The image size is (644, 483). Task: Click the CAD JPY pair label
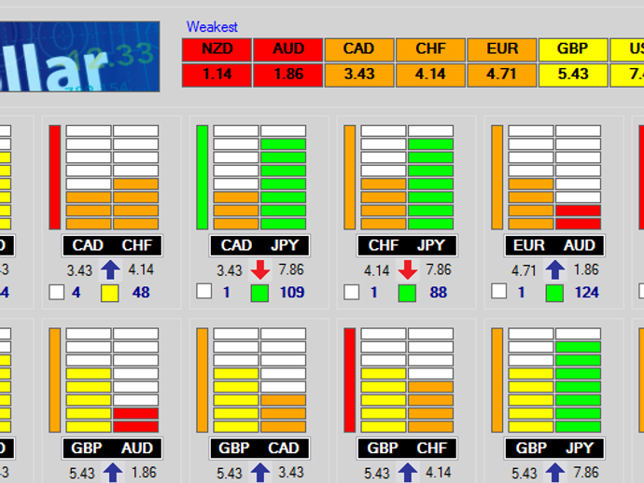[259, 245]
